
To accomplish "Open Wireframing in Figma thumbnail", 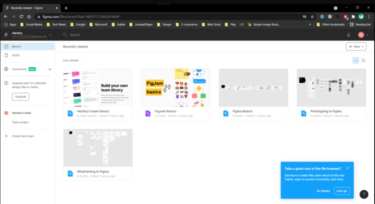I will [x=98, y=148].
